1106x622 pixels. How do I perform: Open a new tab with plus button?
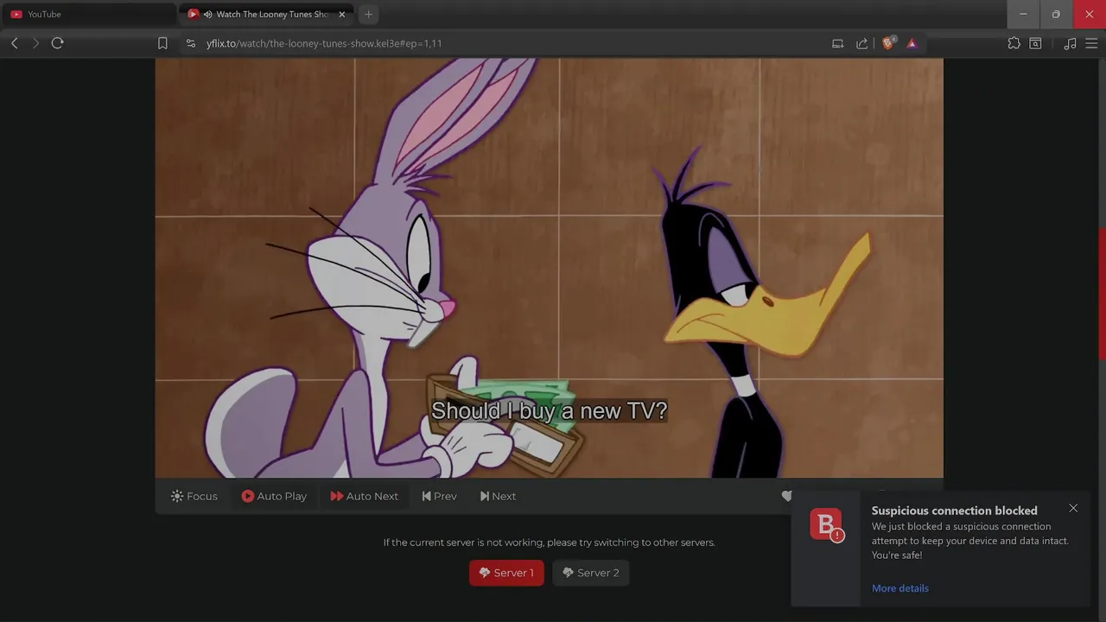click(x=369, y=14)
